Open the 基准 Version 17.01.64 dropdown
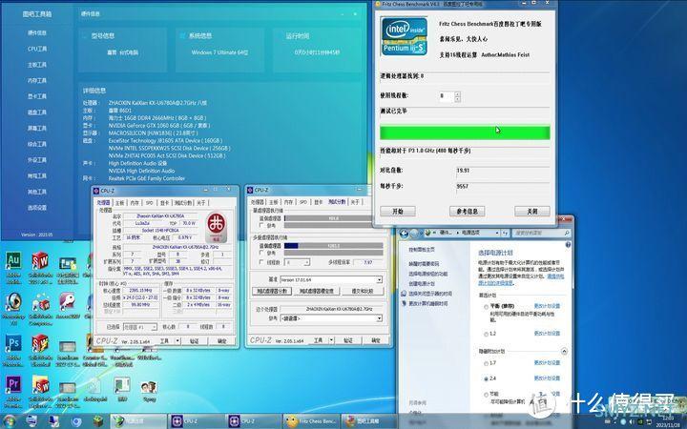687x429 pixels. (x=331, y=279)
